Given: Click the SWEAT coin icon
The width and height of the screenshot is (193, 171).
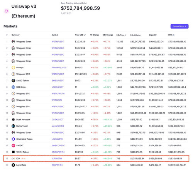Looking at the screenshot, I should 13,146.
